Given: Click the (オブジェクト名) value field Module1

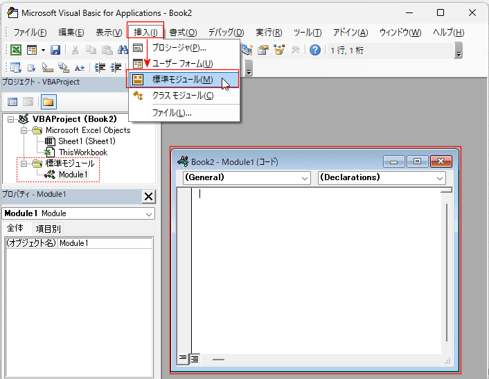Looking at the screenshot, I should [x=105, y=243].
